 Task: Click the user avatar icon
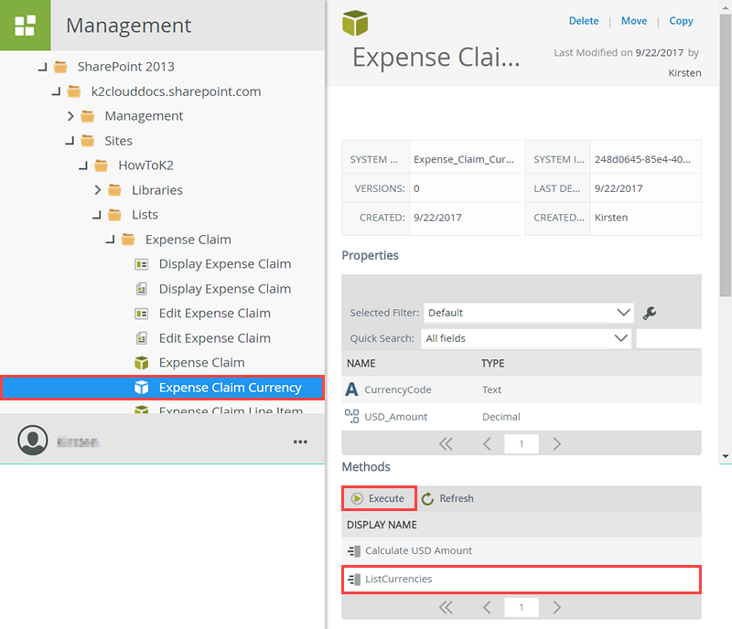(x=33, y=440)
